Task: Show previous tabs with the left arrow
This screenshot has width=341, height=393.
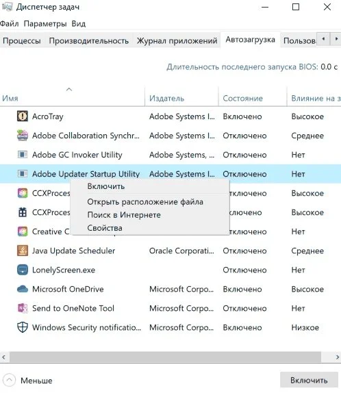Action: (x=323, y=39)
